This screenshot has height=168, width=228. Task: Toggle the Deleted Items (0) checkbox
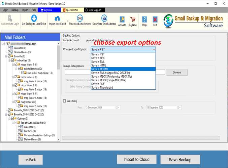(x=9, y=52)
